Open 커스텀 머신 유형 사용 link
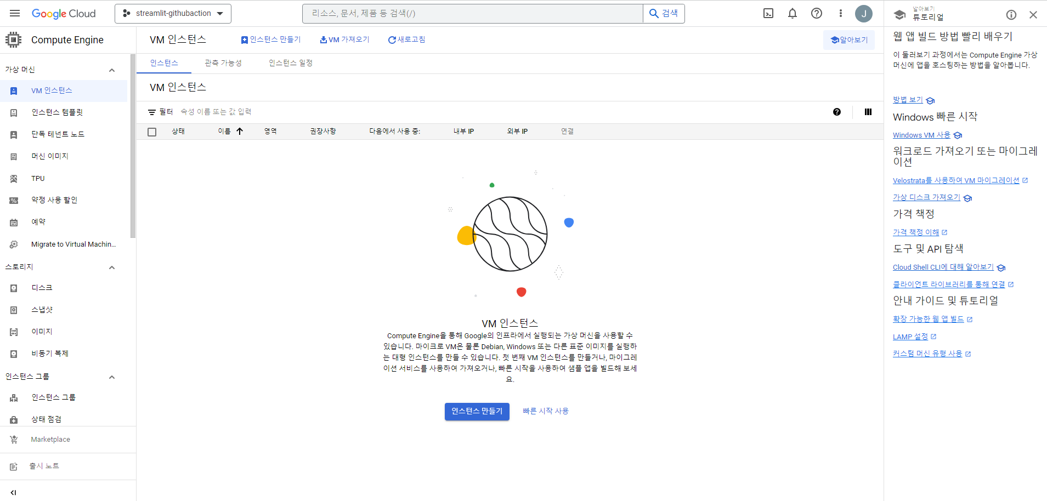The image size is (1047, 501). (x=927, y=354)
